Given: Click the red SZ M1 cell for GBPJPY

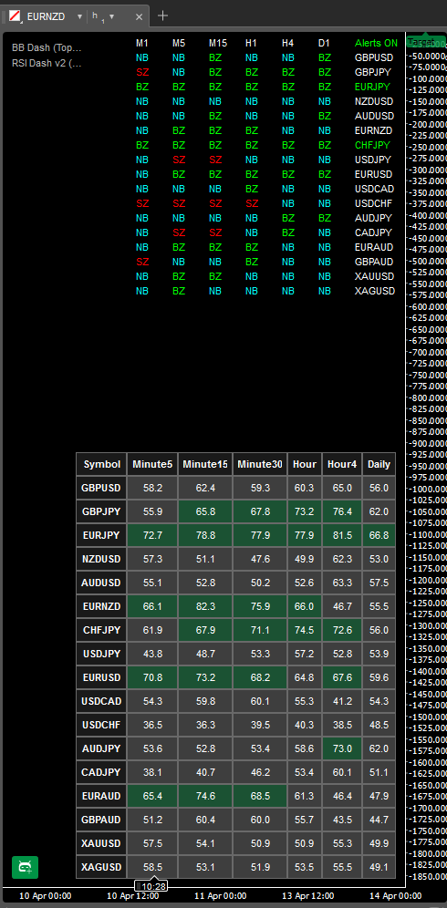Looking at the screenshot, I should [142, 72].
